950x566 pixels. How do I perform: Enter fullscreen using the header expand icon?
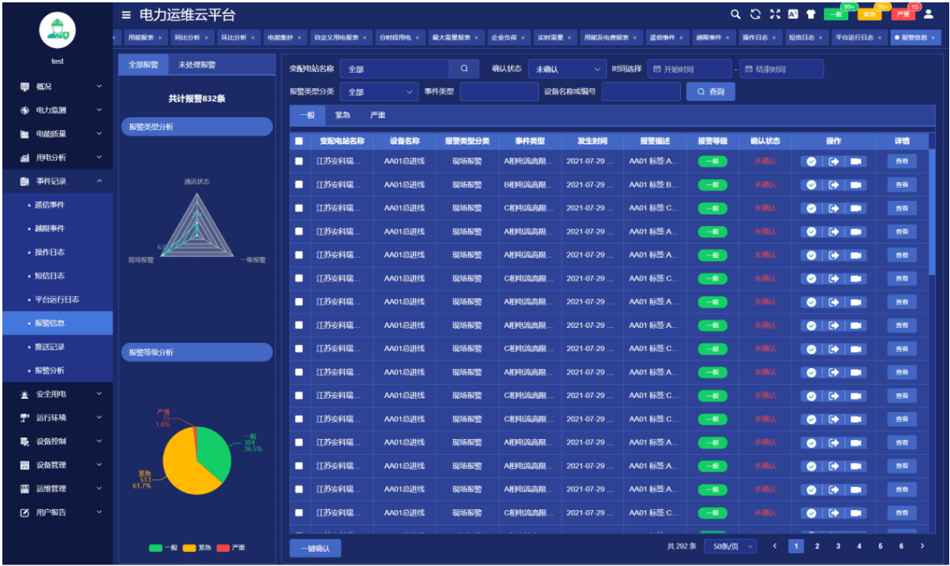click(x=774, y=14)
